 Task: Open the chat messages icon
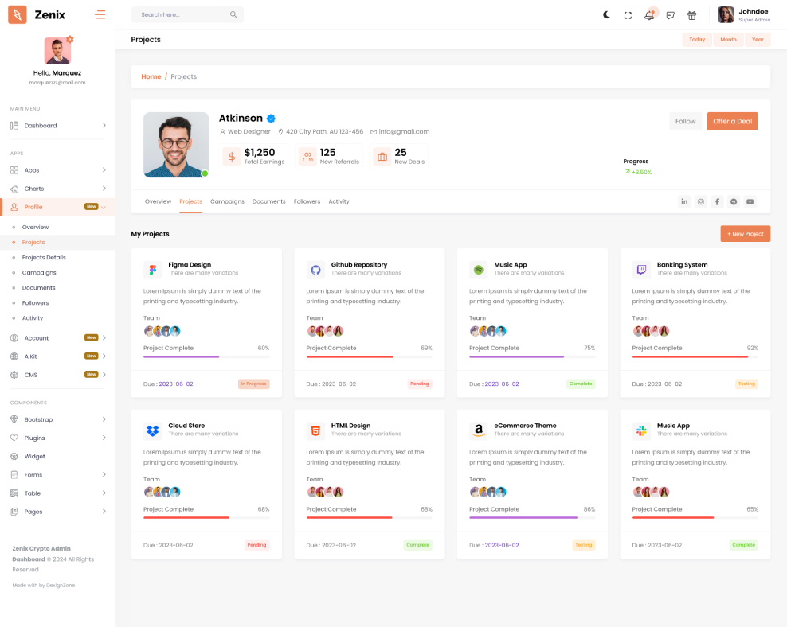(670, 15)
